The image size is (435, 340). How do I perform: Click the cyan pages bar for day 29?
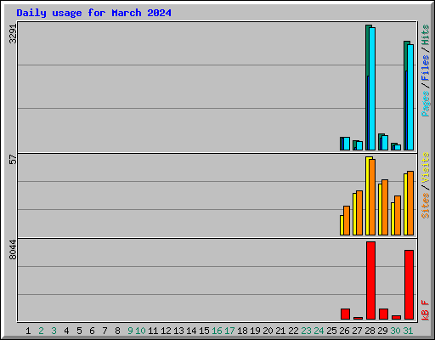[385, 143]
